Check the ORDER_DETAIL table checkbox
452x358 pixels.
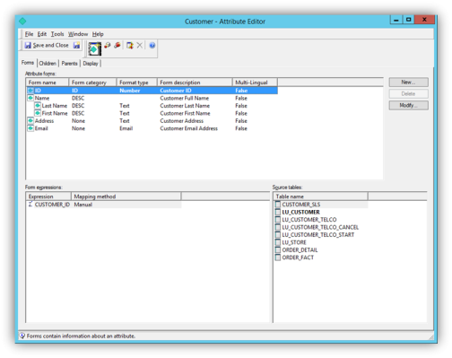(278, 249)
